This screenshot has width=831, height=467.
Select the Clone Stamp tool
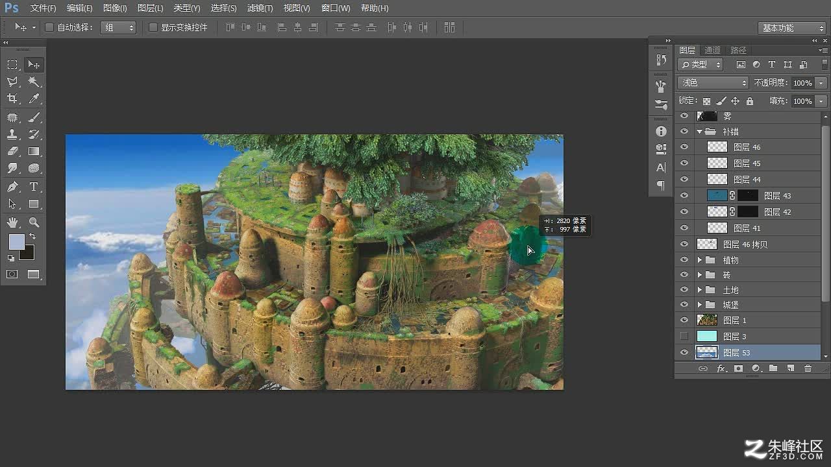[x=12, y=134]
